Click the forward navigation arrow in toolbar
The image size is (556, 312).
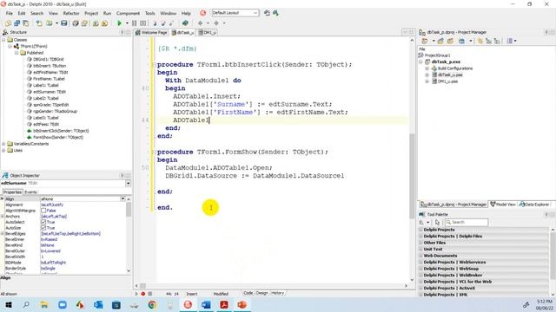coord(216,23)
